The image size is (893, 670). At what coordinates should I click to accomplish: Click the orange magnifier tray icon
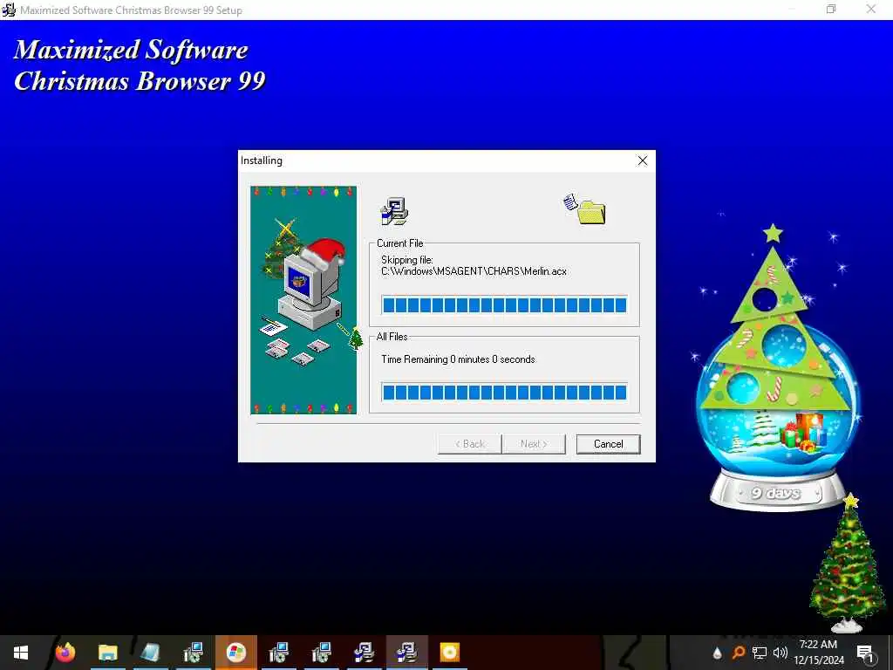point(738,653)
